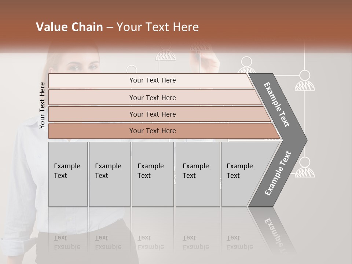Click the vertical "Your Text Here" side label
This screenshot has height=264, width=352.
(x=42, y=106)
